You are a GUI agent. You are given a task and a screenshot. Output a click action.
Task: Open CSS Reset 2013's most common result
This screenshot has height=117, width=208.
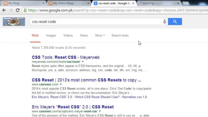tap(86, 80)
